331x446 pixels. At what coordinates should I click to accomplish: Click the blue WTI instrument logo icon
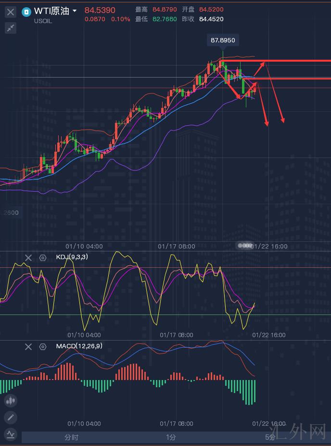pos(27,12)
